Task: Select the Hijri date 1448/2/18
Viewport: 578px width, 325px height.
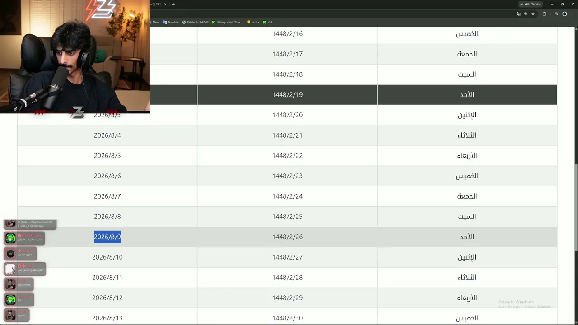Action: [x=287, y=74]
